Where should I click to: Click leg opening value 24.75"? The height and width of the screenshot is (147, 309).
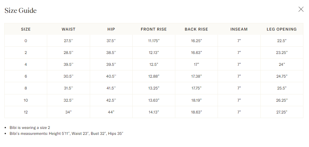282,76
